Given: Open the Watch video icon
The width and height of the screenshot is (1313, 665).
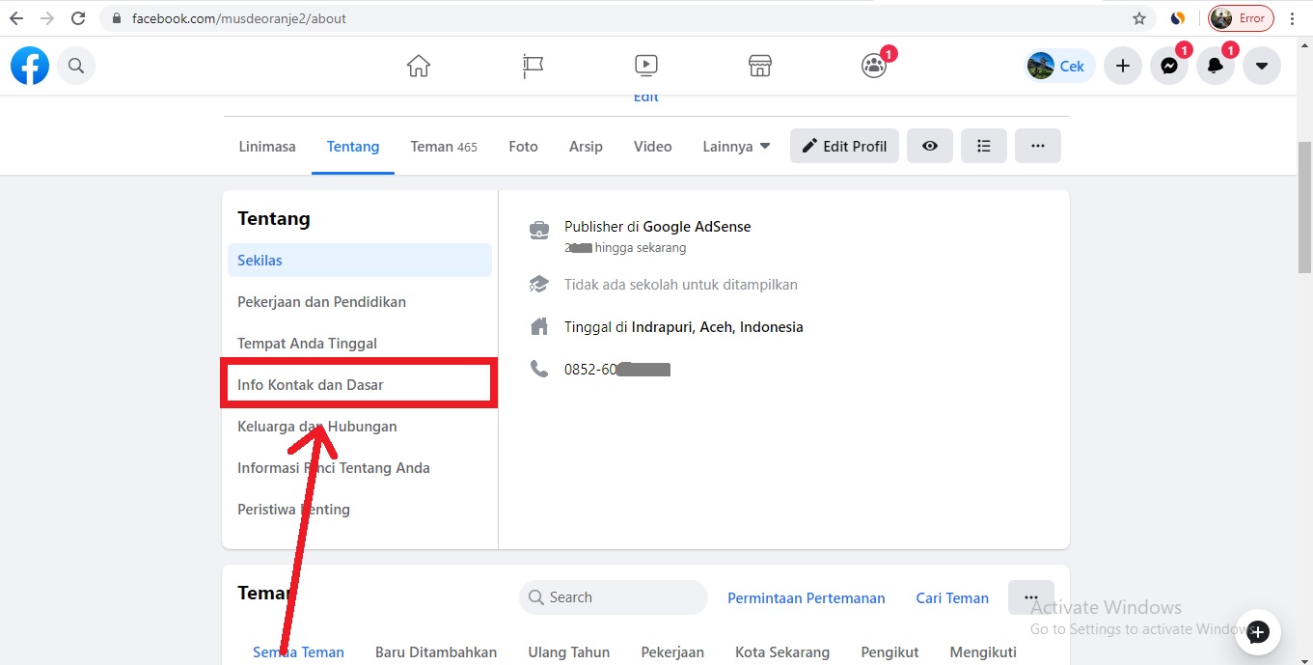Looking at the screenshot, I should (645, 65).
